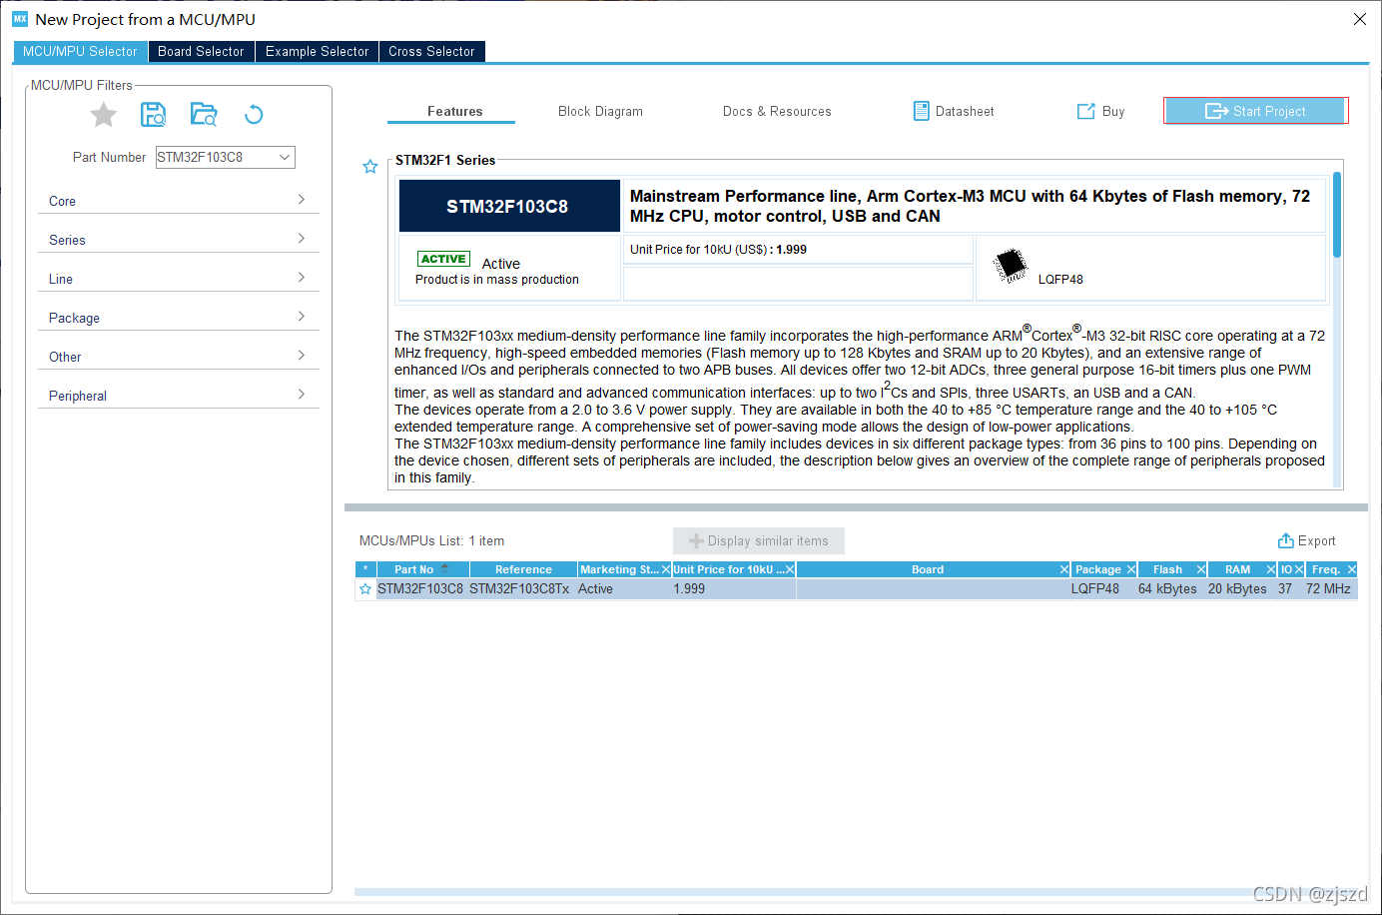
Task: Open the Cross Selector tab
Action: point(431,51)
